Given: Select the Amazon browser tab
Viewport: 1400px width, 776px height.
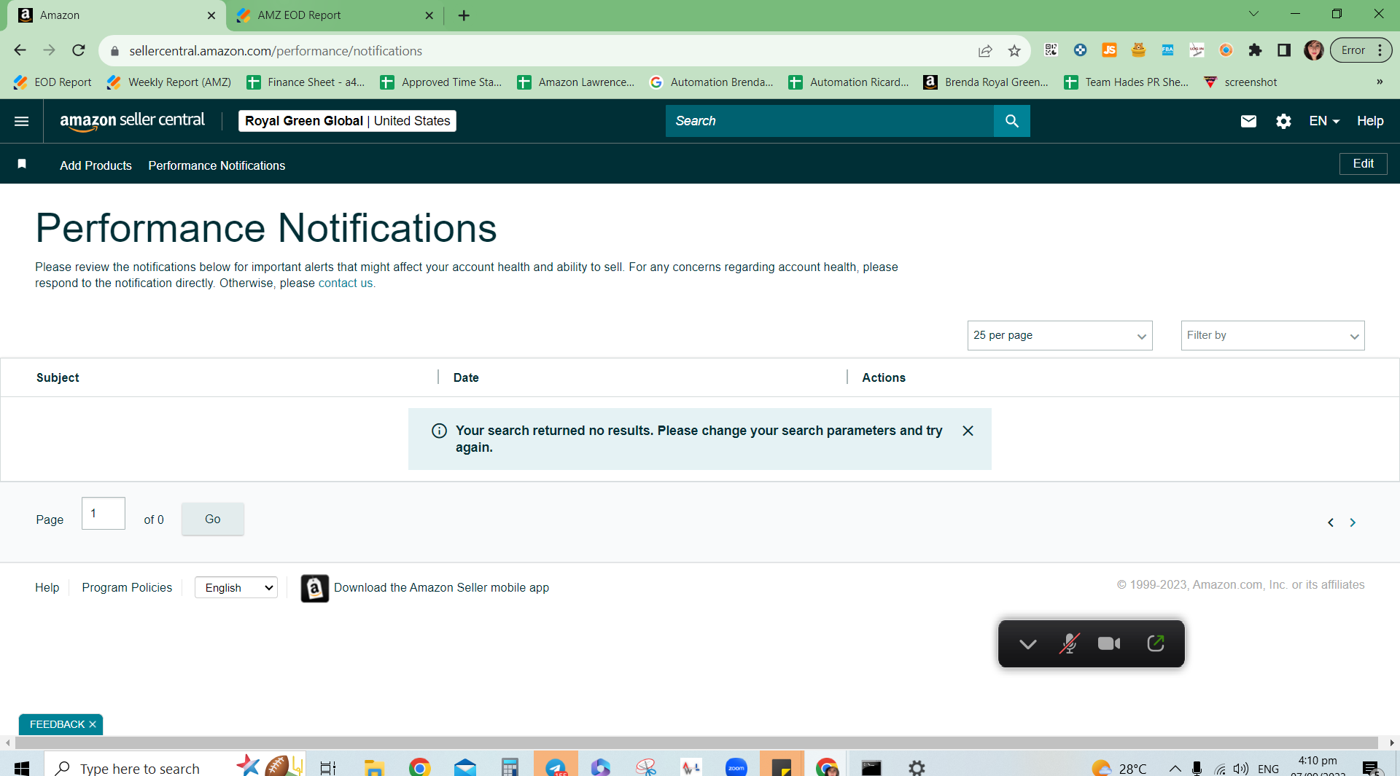Looking at the screenshot, I should [117, 15].
